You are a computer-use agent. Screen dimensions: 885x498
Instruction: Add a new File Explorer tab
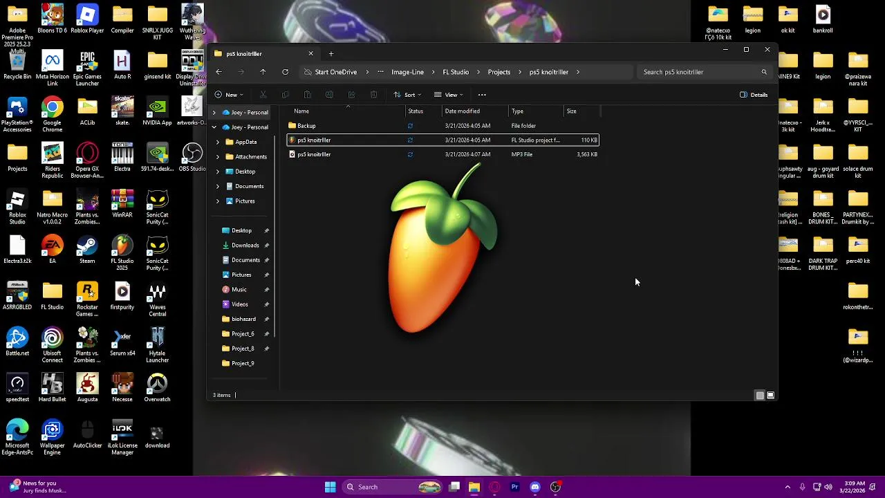tap(331, 54)
